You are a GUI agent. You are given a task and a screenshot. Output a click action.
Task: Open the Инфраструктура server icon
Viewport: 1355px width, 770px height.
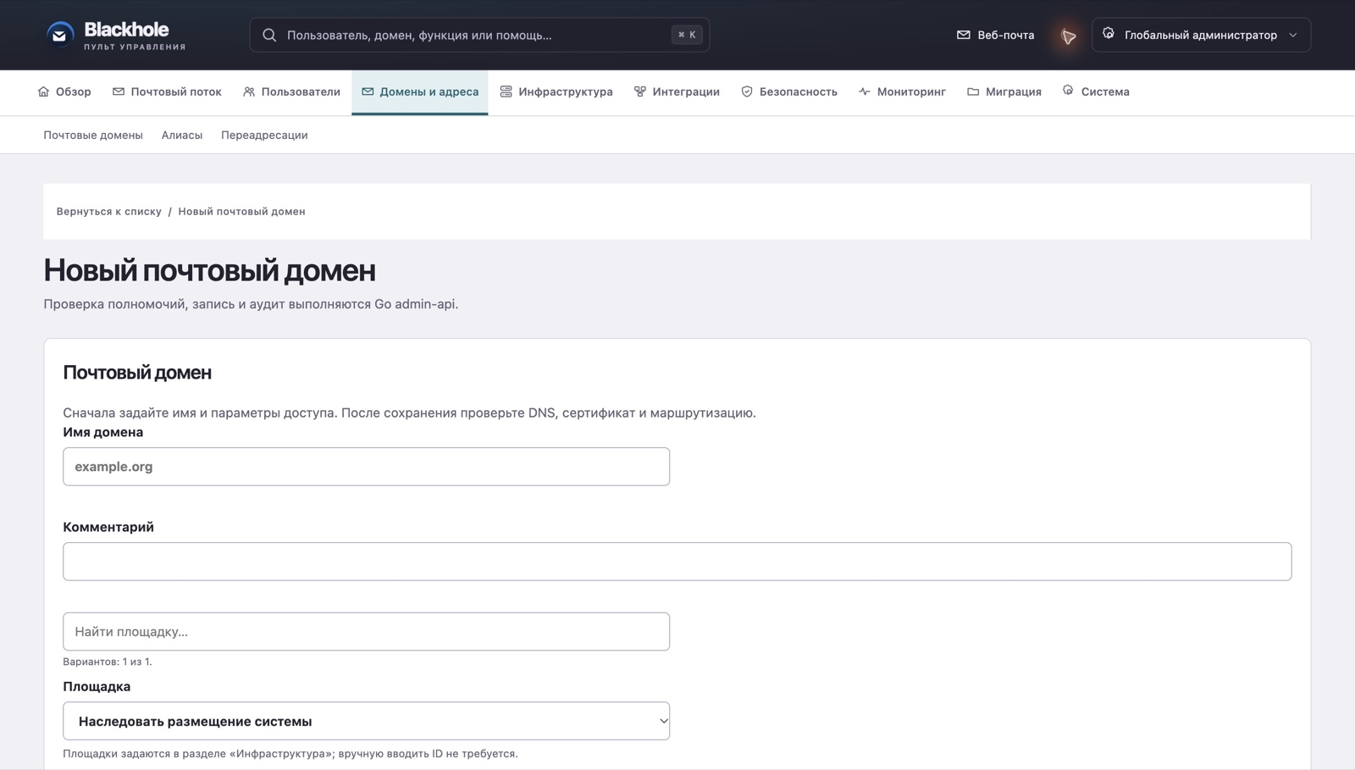(x=506, y=91)
